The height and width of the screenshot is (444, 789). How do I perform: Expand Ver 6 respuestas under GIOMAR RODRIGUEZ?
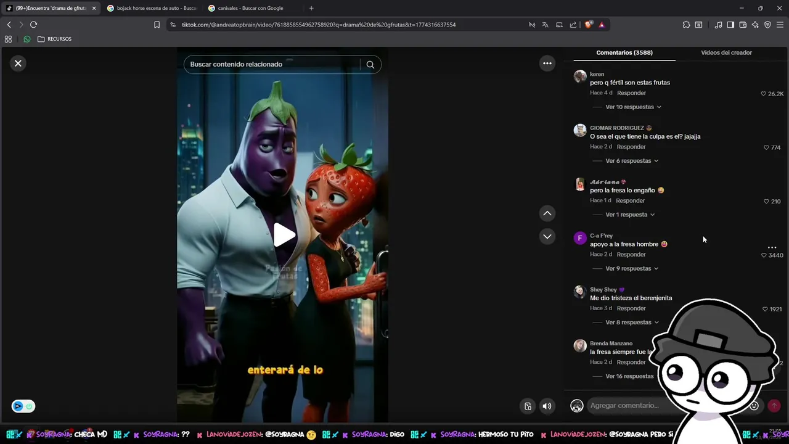[x=632, y=161]
